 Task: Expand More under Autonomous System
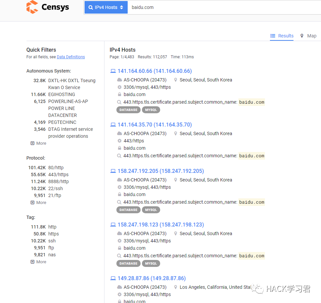pyautogui.click(x=38, y=143)
